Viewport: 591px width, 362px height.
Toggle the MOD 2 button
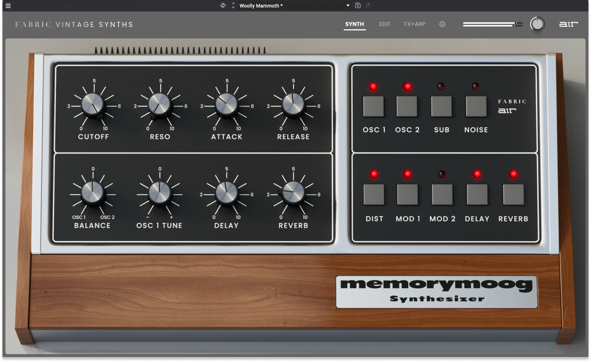pos(442,195)
